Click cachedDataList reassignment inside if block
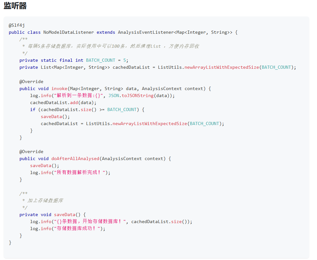 click(x=133, y=124)
